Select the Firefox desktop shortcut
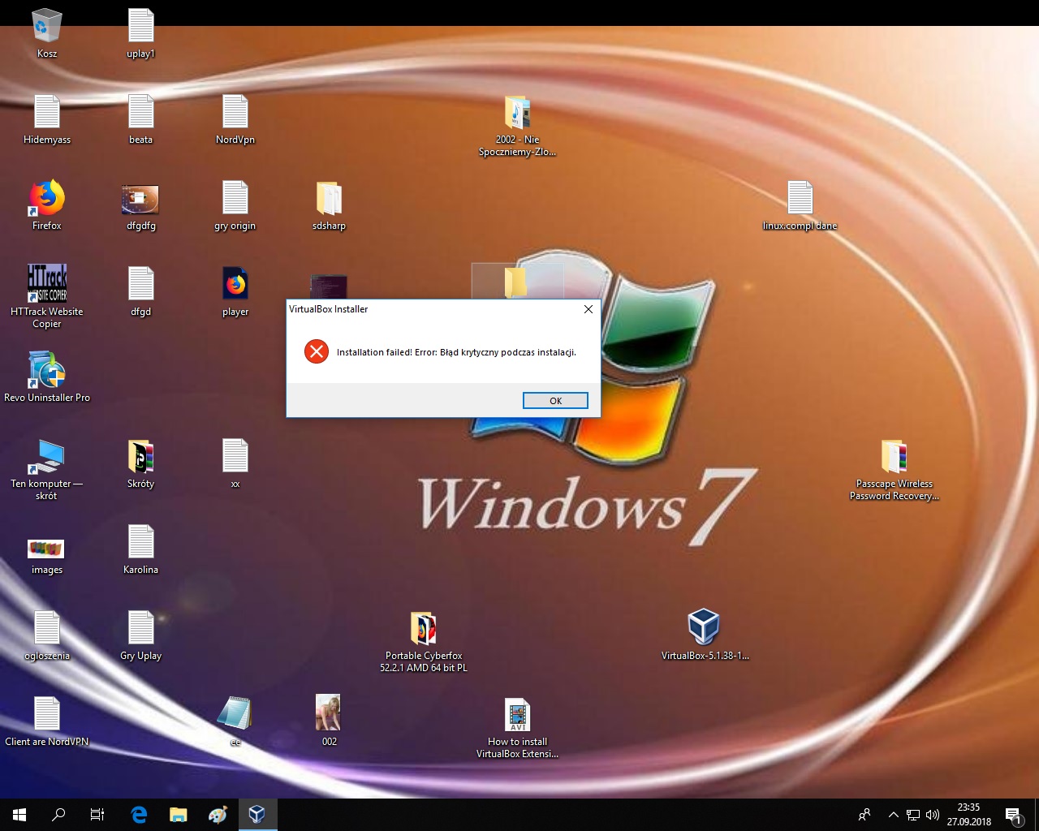The image size is (1039, 831). click(47, 199)
